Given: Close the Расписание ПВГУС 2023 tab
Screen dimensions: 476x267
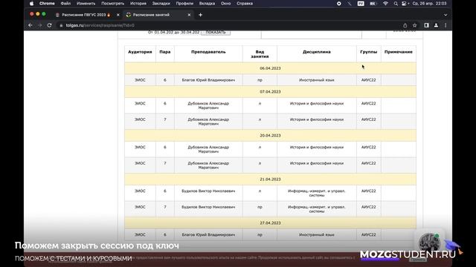Looking at the screenshot, I should click(x=118, y=15).
